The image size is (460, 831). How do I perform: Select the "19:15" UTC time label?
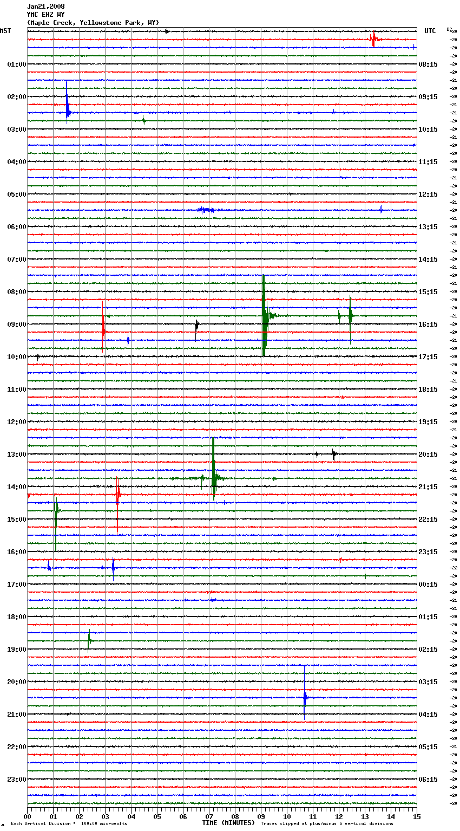pos(428,422)
